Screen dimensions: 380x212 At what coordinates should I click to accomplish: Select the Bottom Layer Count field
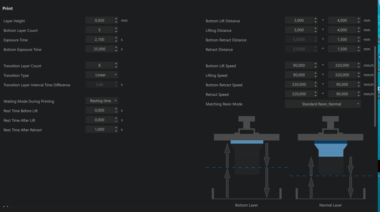click(99, 30)
